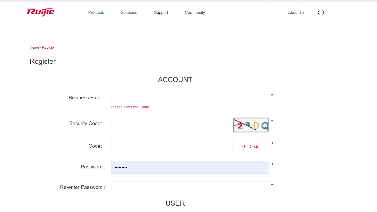The image size is (377, 212).
Task: Select Support in the navigation bar
Action: tap(161, 12)
